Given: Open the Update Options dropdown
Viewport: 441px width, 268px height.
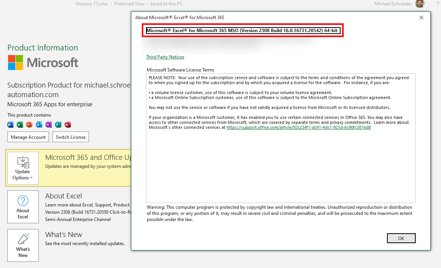Looking at the screenshot, I should point(23,168).
